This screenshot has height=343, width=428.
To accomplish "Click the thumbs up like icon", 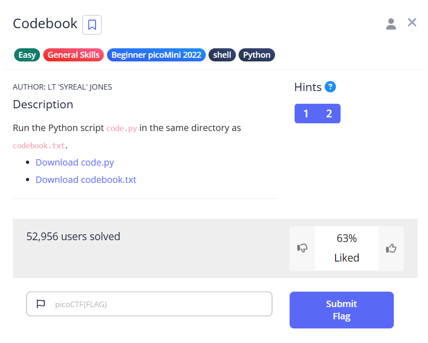I will pos(391,248).
